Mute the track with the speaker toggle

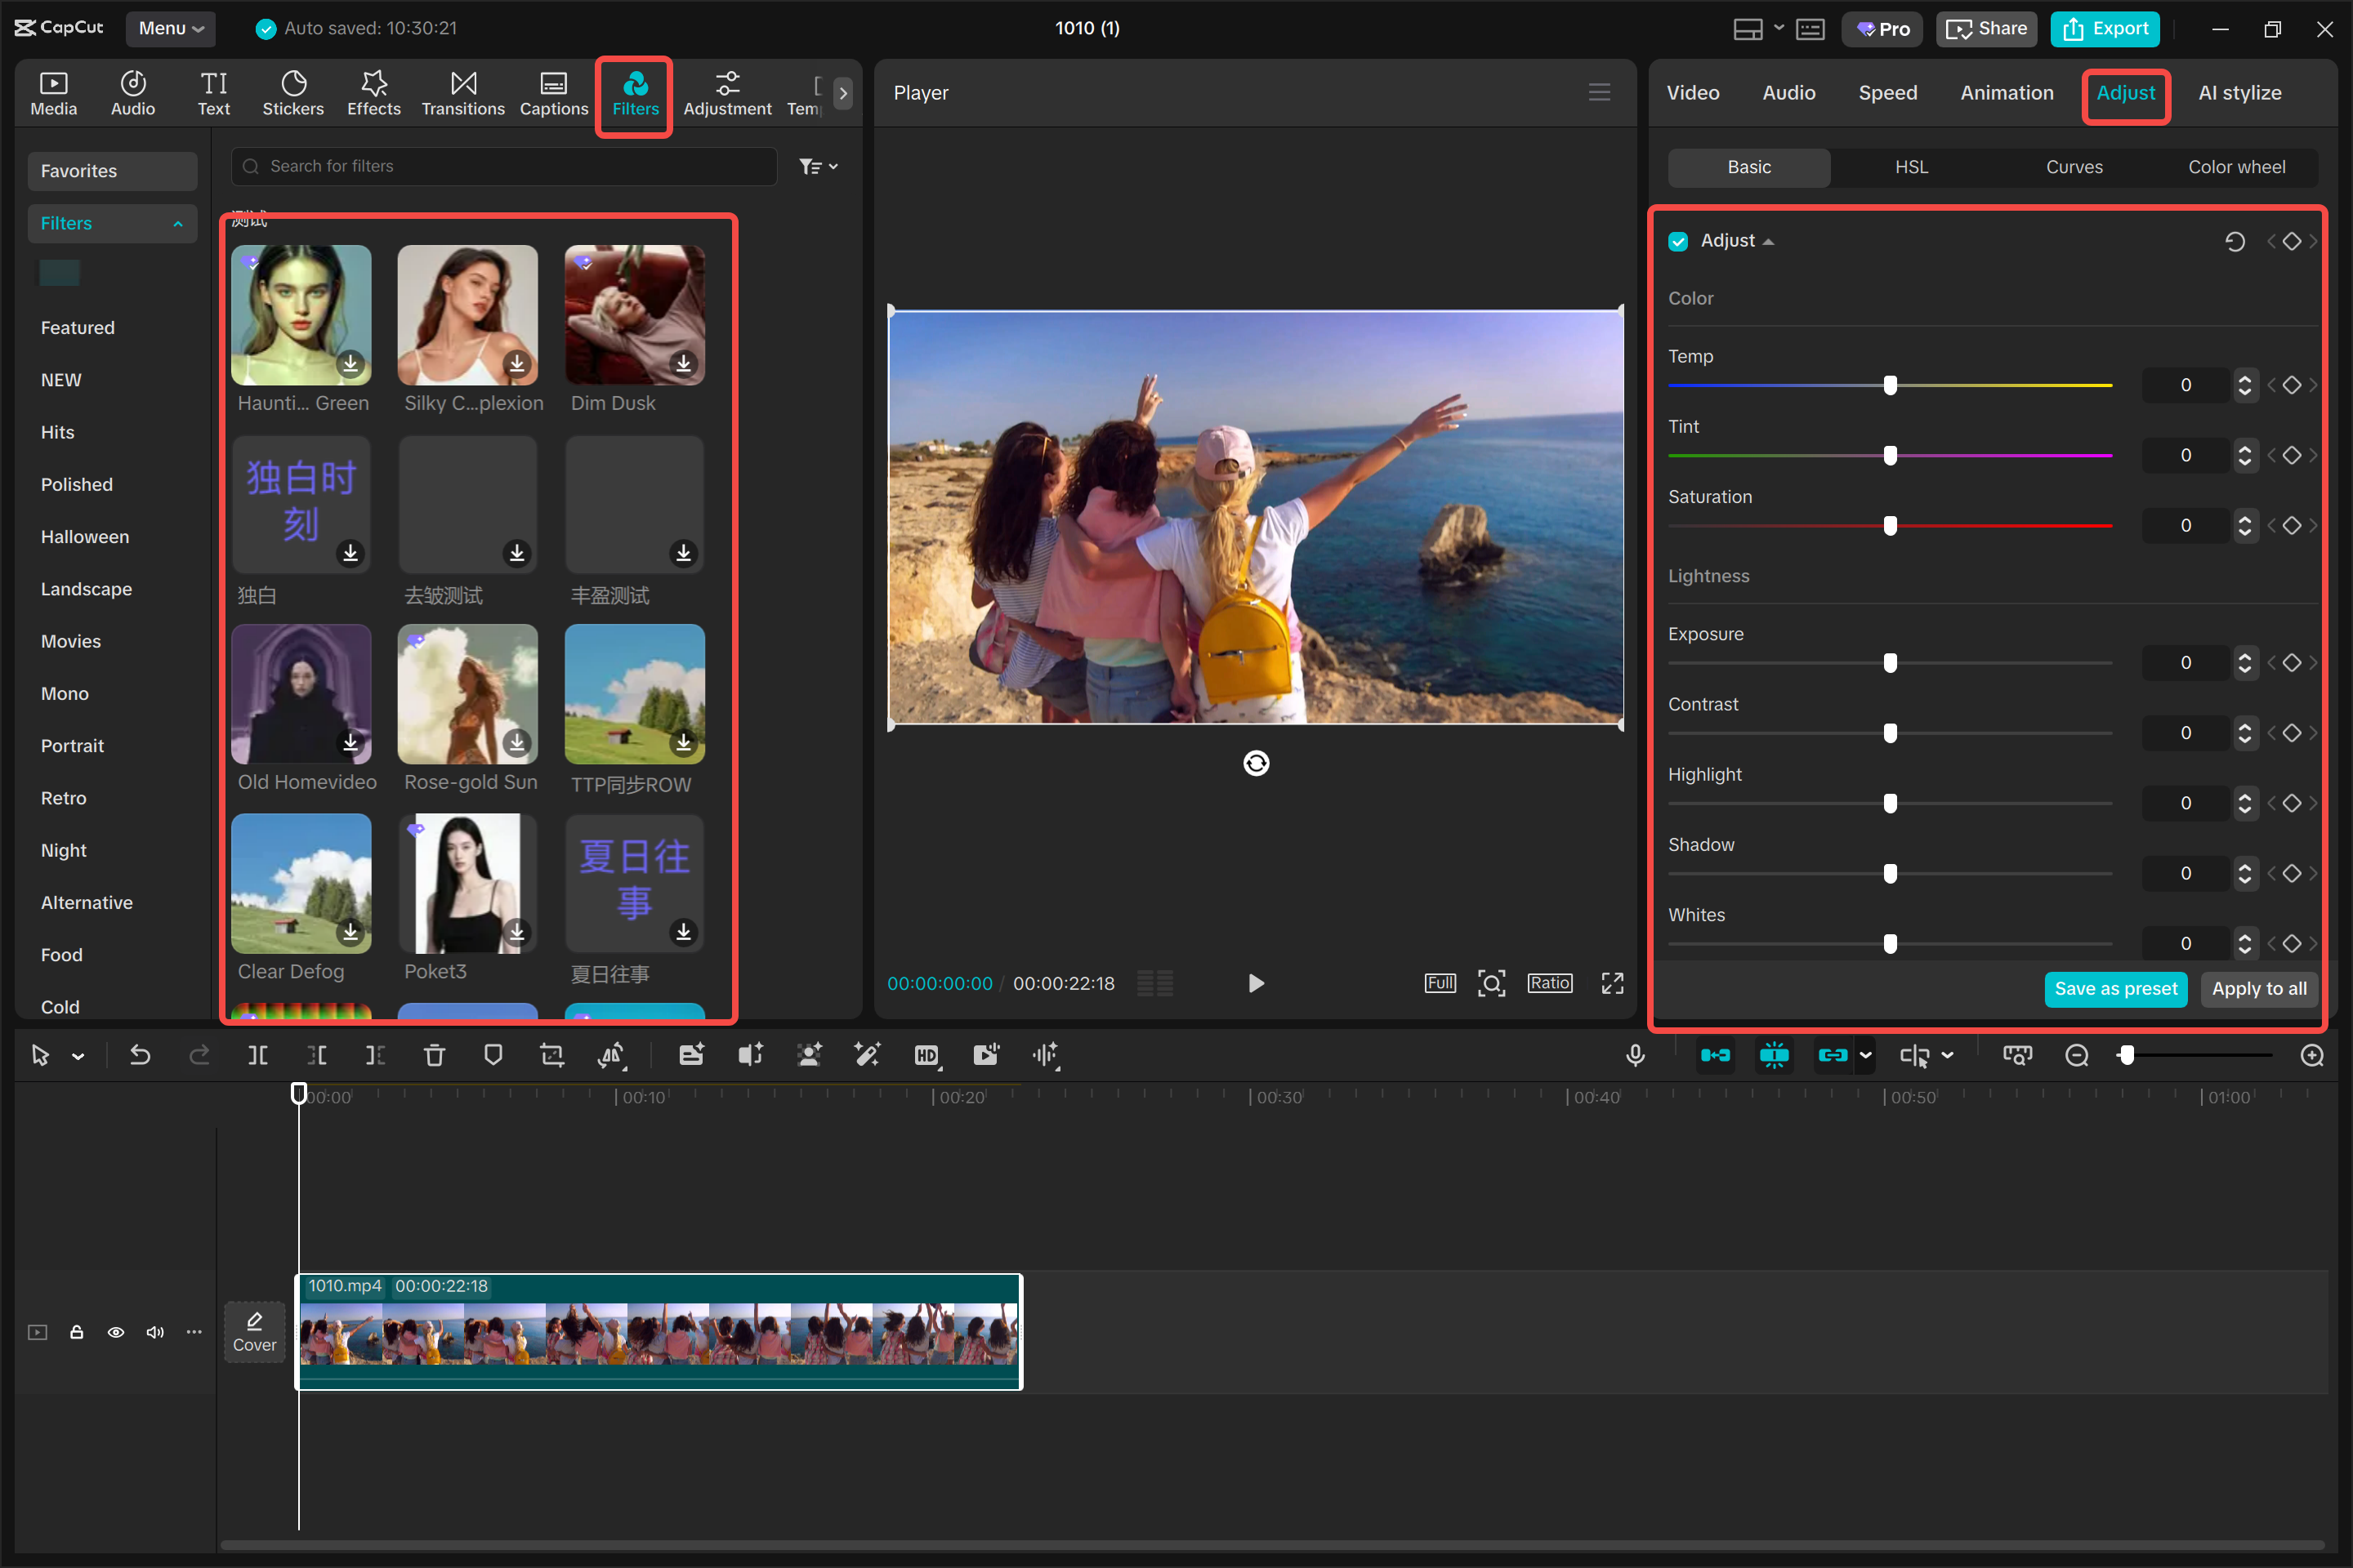tap(155, 1332)
